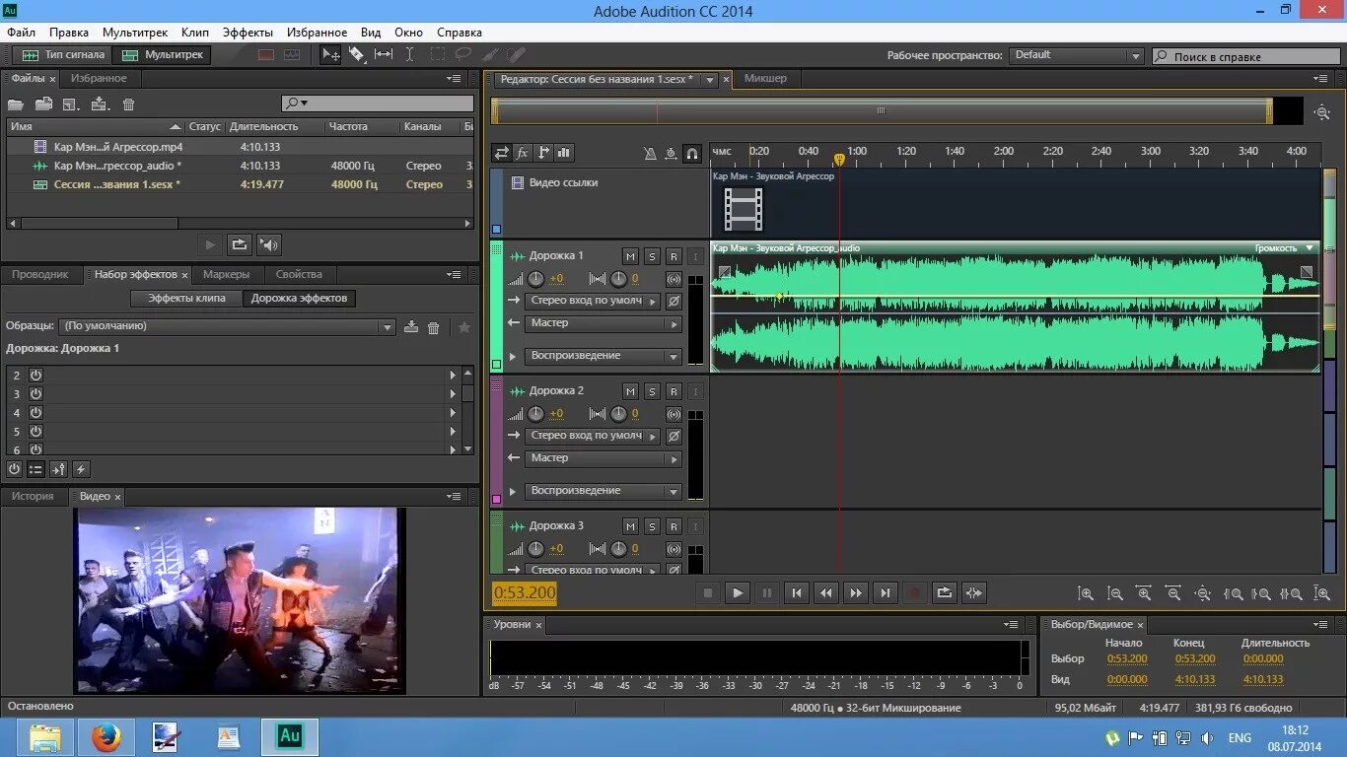
Task: Click the Play button in transport
Action: point(737,592)
